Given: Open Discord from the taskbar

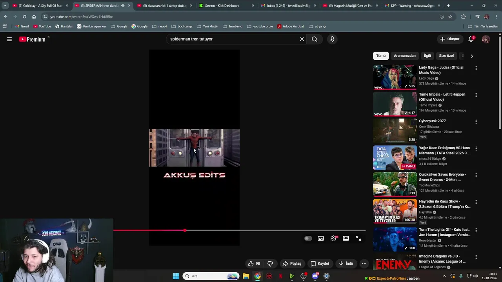Looking at the screenshot, I should click(315, 276).
